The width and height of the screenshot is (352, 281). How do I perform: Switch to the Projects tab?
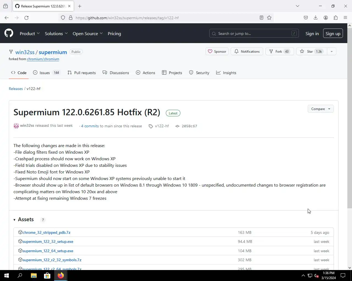coord(172,73)
